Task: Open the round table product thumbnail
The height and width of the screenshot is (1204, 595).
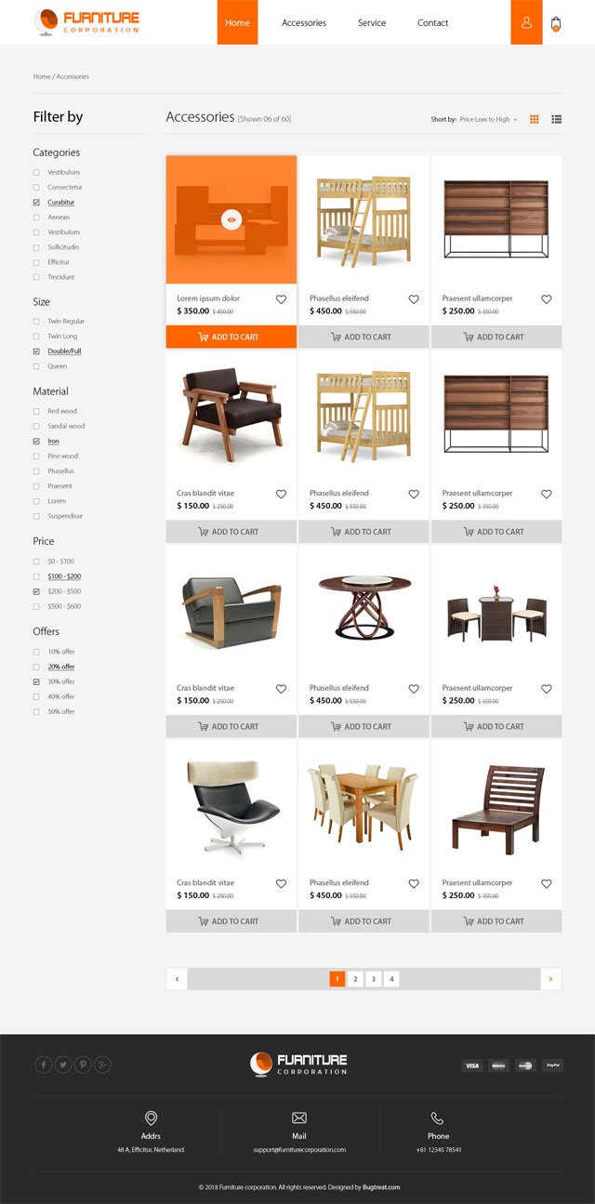Action: (364, 607)
